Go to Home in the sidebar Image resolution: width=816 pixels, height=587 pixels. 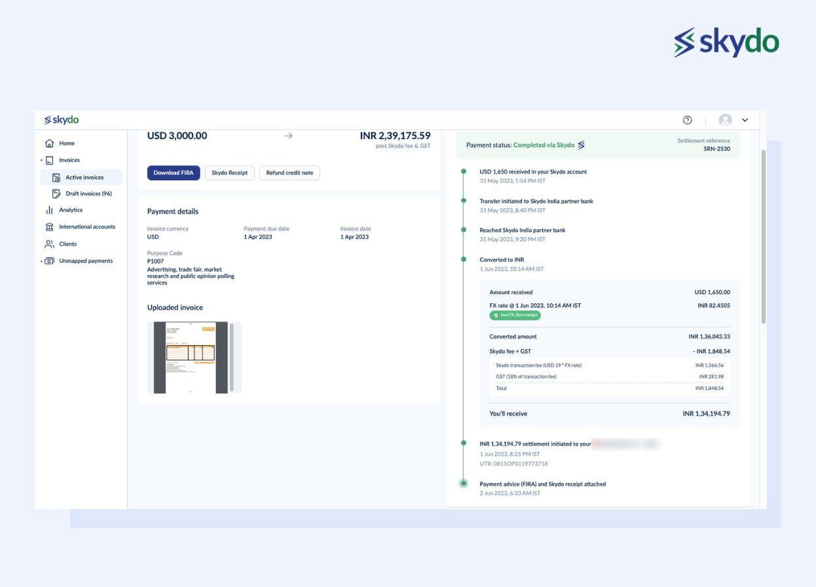click(67, 143)
